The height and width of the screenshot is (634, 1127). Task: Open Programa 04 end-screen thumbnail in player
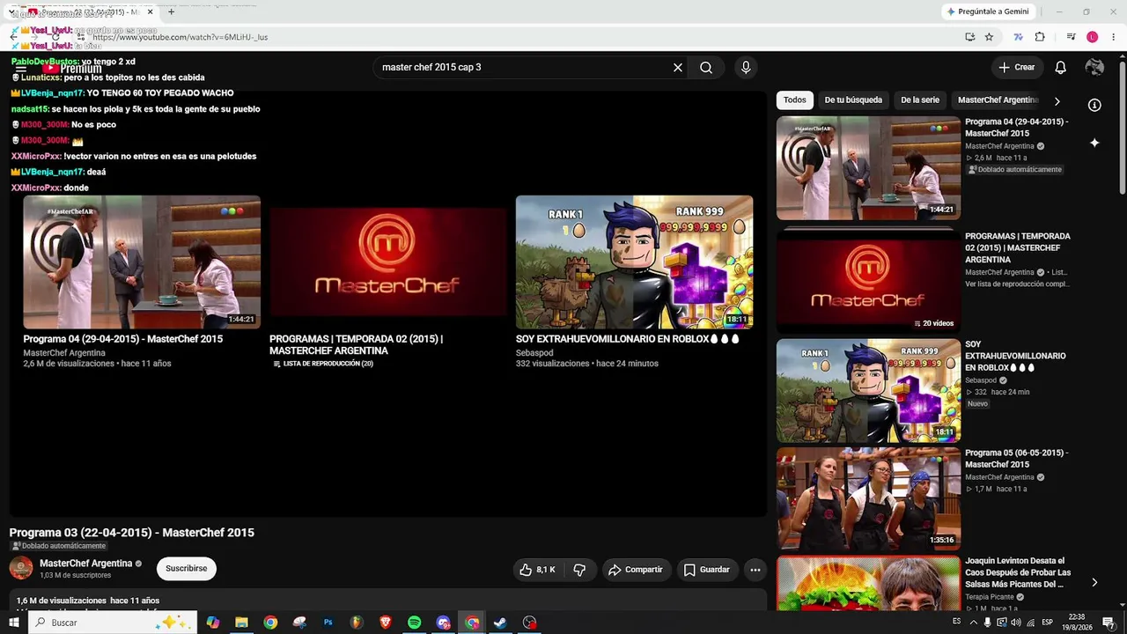pos(142,262)
